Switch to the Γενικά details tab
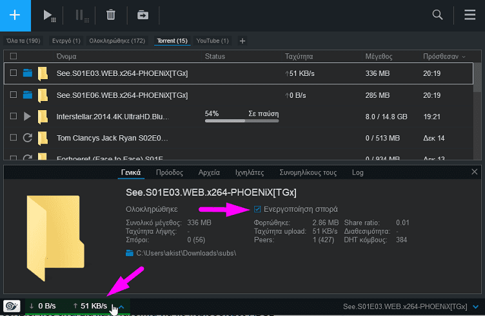Image resolution: width=485 pixels, height=316 pixels. point(131,172)
